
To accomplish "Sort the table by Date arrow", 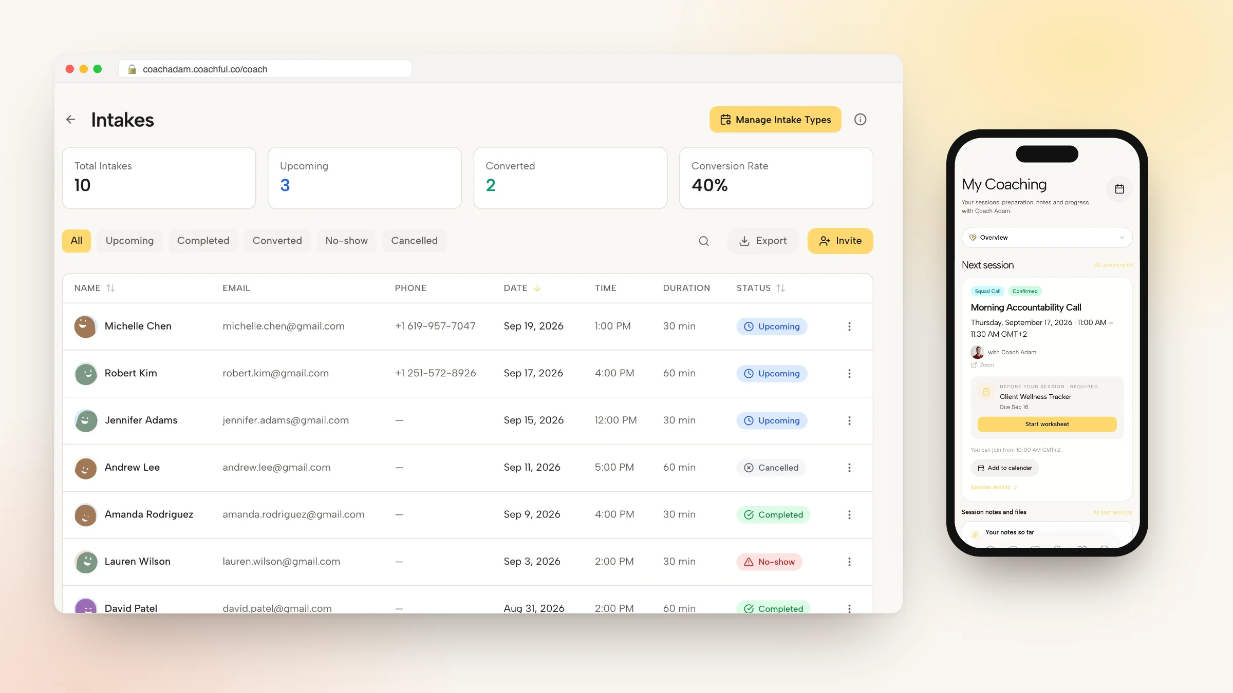I will pos(537,288).
